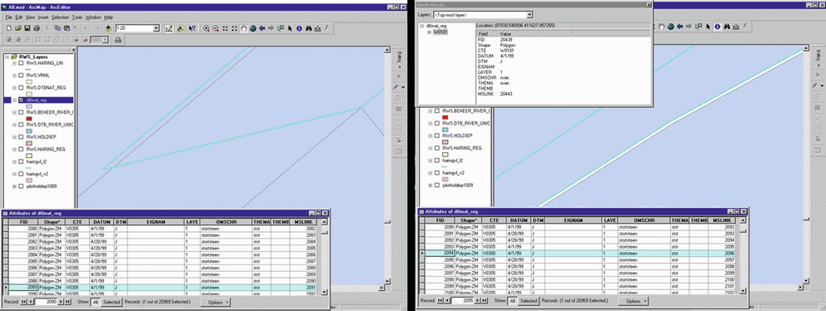
Task: Select the Zoom Out tool
Action: click(x=215, y=28)
